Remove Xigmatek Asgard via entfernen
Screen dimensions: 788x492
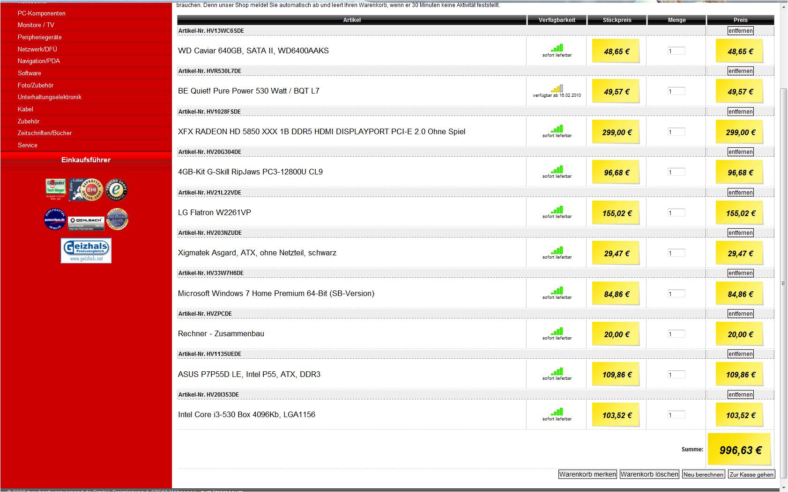[740, 233]
